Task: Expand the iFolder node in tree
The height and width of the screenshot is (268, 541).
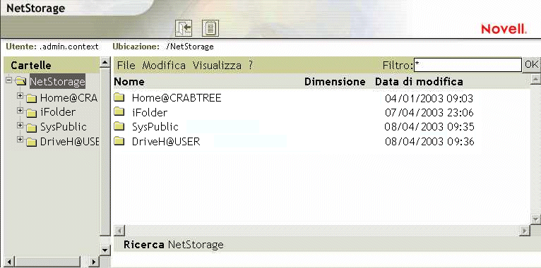Action: (20, 111)
